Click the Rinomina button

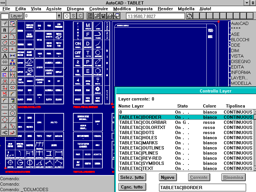[234, 178]
